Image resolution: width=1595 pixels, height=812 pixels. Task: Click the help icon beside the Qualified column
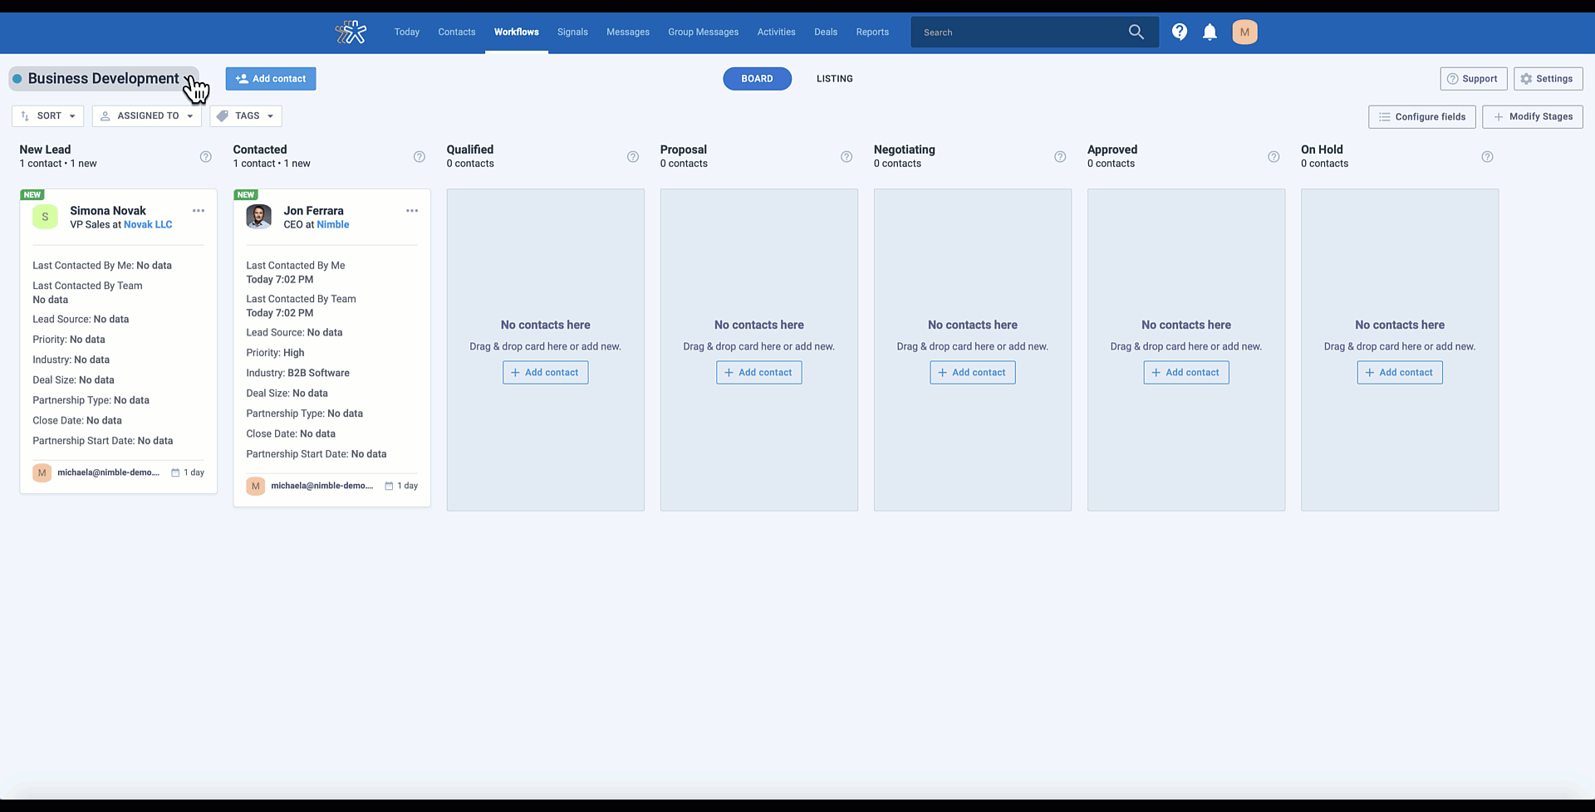pyautogui.click(x=633, y=156)
